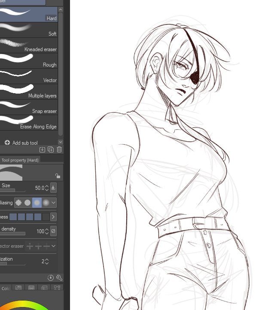259x310 pixels.
Task: Set anti-aliasing to Strong (soft circle)
Action: [x=46, y=203]
